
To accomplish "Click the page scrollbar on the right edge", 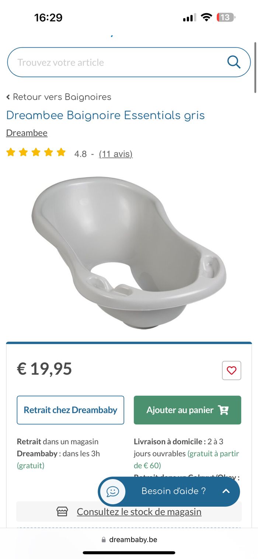I will click(255, 67).
